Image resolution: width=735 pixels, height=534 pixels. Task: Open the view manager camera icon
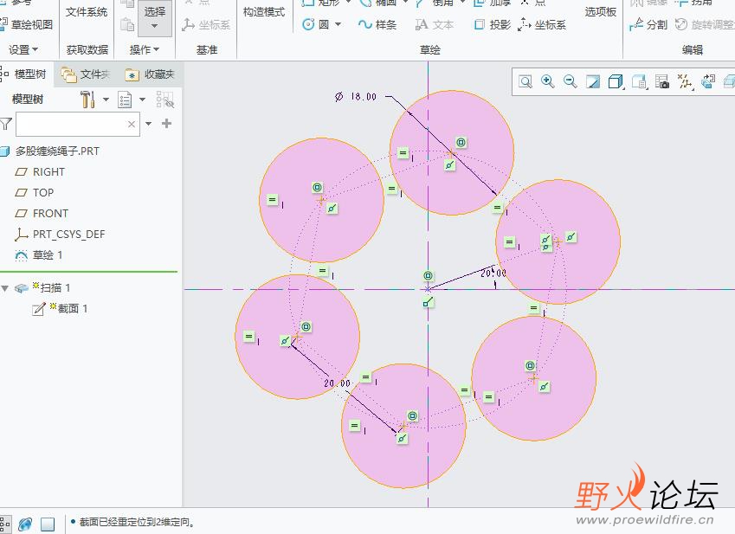pos(662,82)
